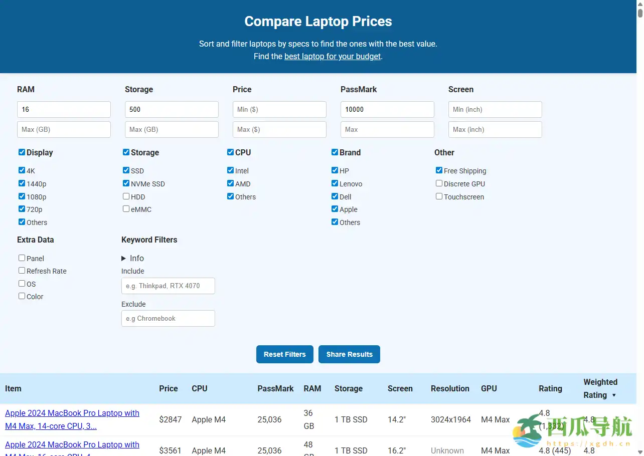Uncheck the Intel CPU filter
Screen dimensions: 644x456
click(230, 170)
